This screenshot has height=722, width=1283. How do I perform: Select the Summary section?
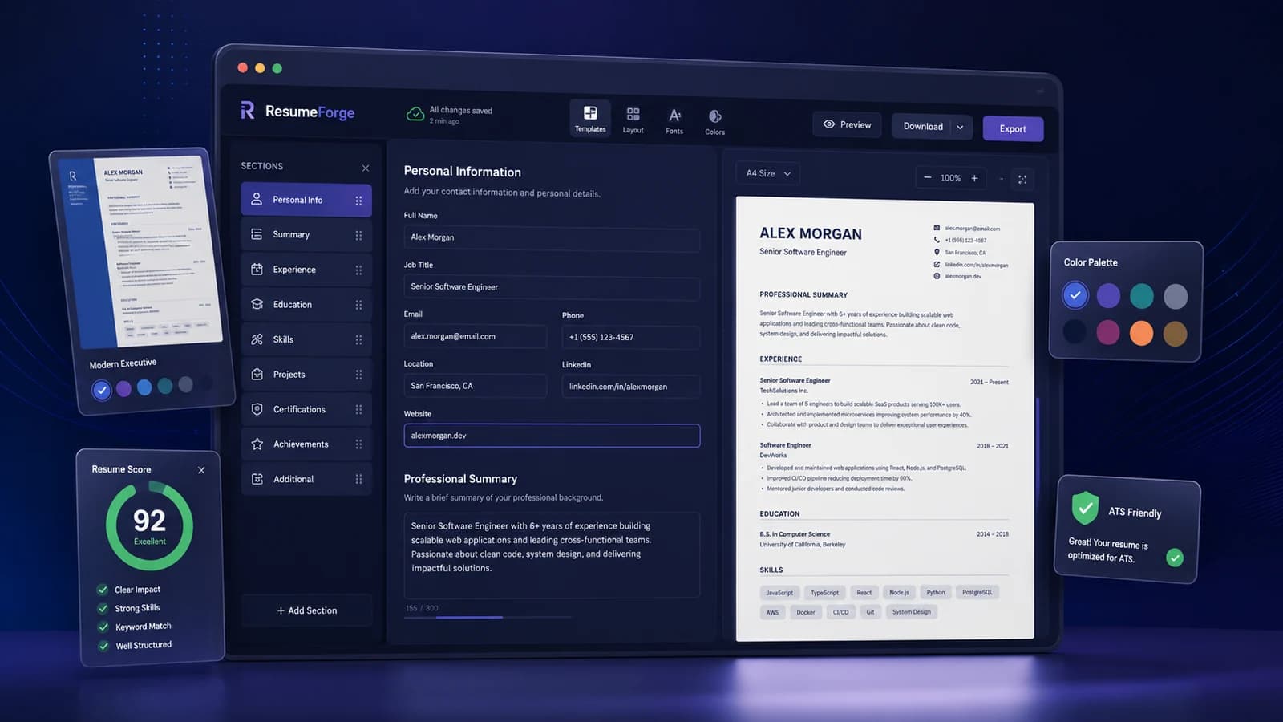click(306, 234)
